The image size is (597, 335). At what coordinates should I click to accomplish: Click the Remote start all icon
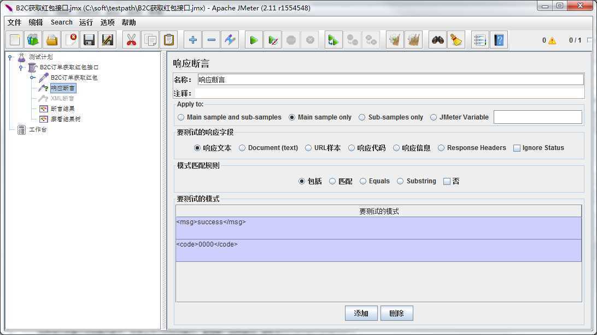(x=333, y=40)
